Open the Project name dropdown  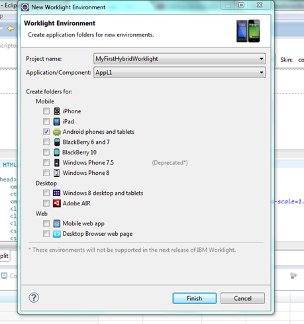click(179, 59)
